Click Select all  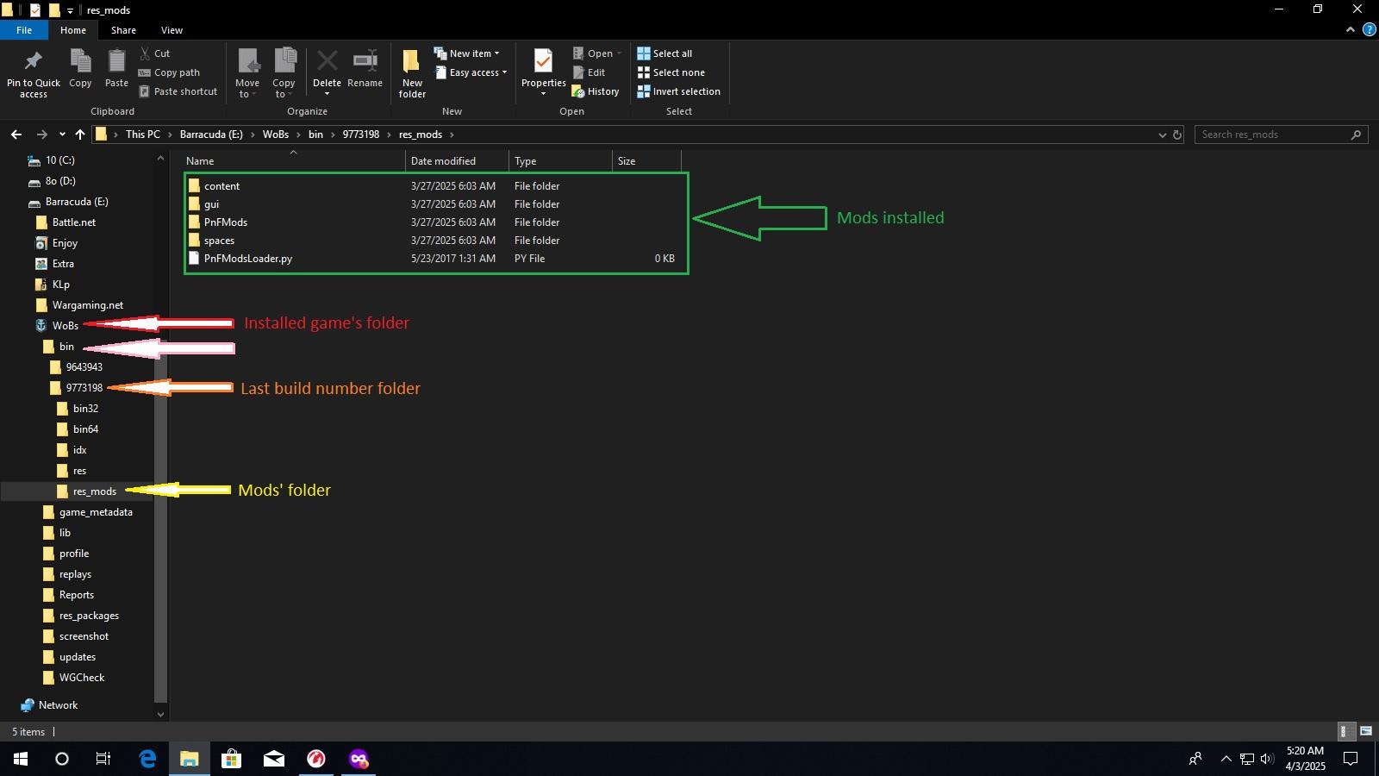pos(665,53)
